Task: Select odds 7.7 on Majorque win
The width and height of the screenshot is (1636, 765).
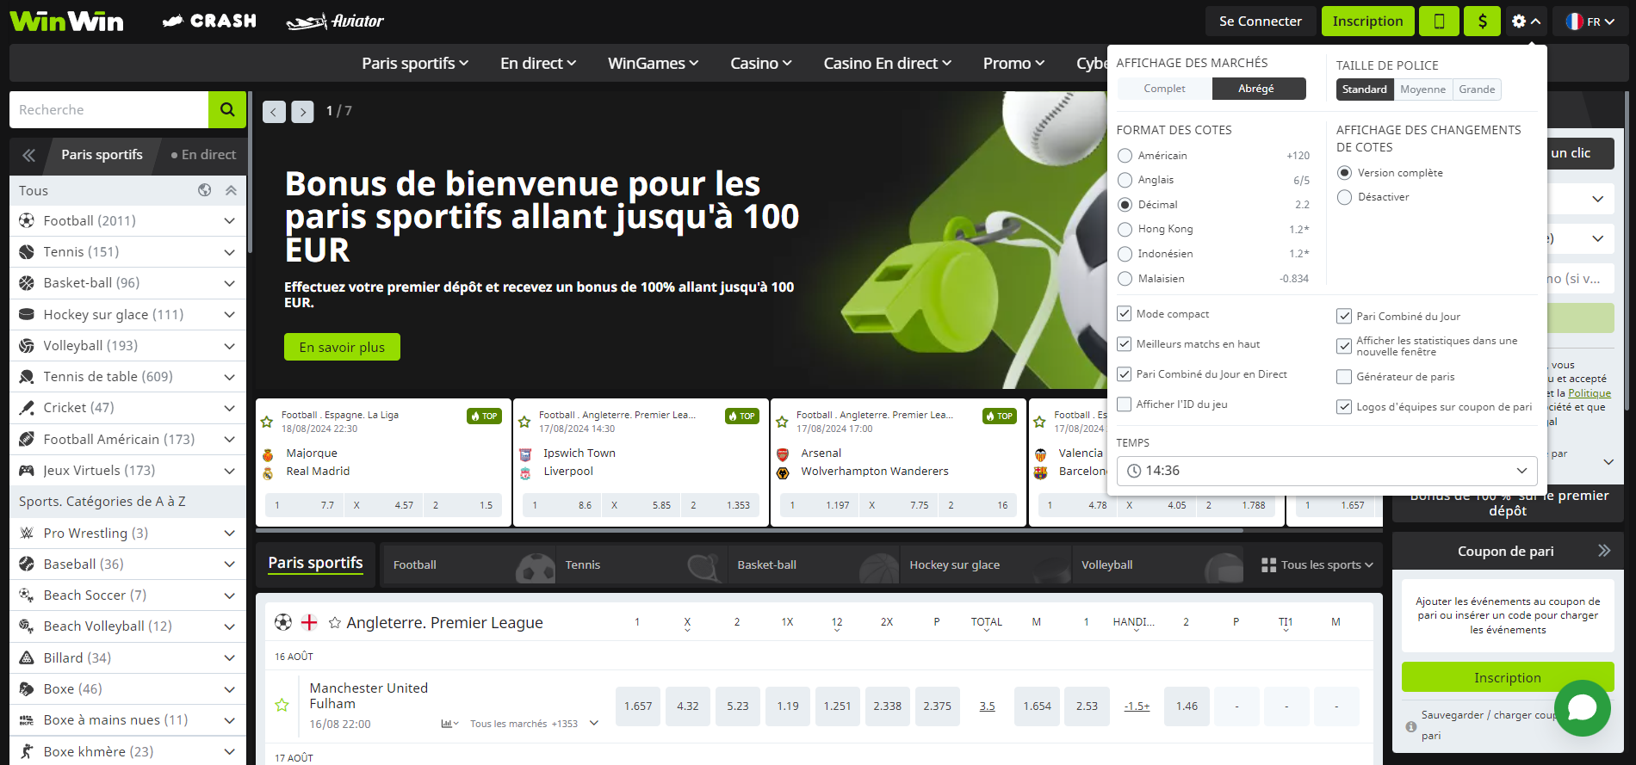Action: tap(304, 505)
